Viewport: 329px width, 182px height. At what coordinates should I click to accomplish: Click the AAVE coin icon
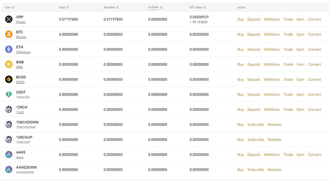coord(9,154)
